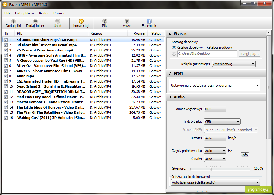Viewport: 274px width, 195px height.
Task: Sort by the Rozmiar column header
Action: pyautogui.click(x=137, y=33)
